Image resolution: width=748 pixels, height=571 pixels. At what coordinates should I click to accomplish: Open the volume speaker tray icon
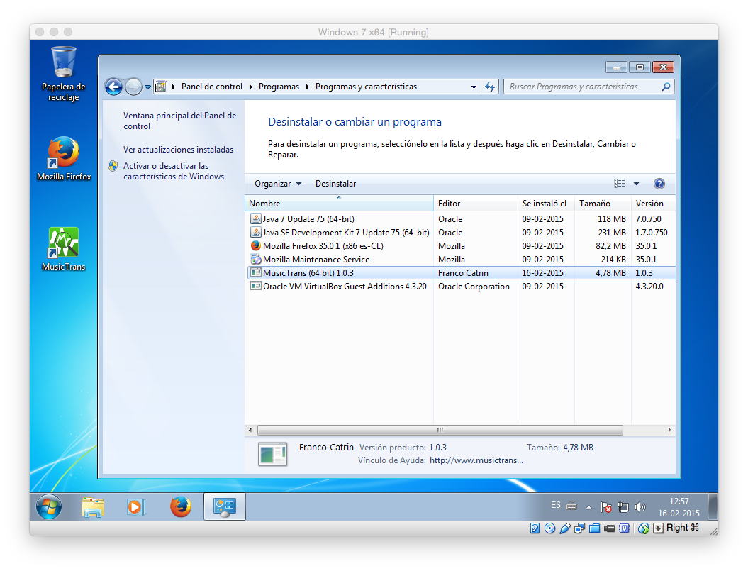point(640,507)
